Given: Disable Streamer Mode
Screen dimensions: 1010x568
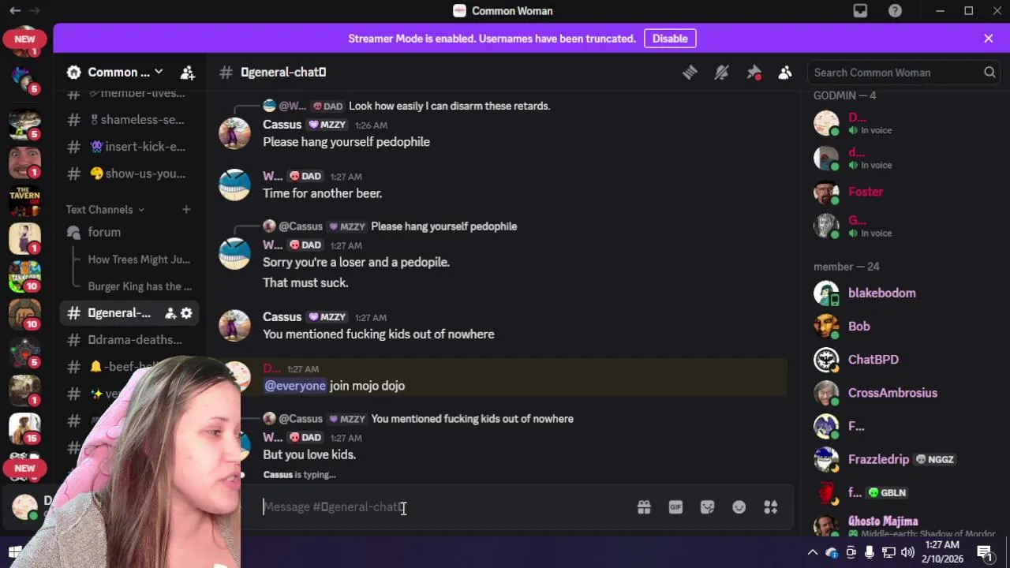Looking at the screenshot, I should 670,39.
